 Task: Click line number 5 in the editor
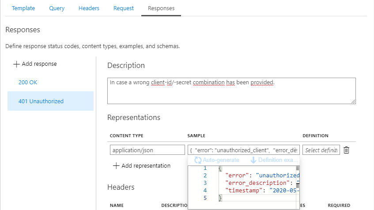coord(205,198)
